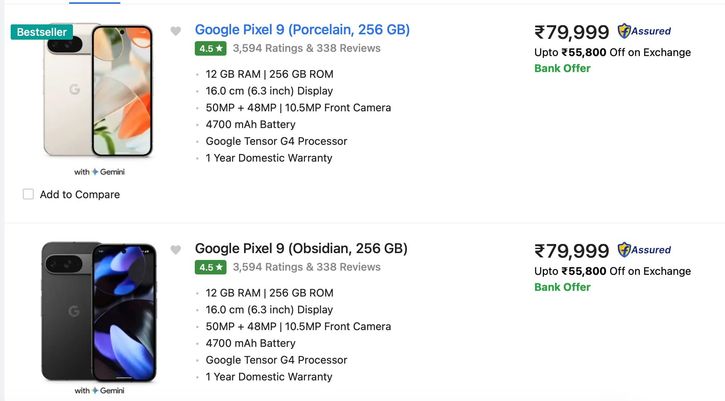This screenshot has width=725, height=401.
Task: Click the ₹79,999 price on Porcelain listing
Action: 571,32
